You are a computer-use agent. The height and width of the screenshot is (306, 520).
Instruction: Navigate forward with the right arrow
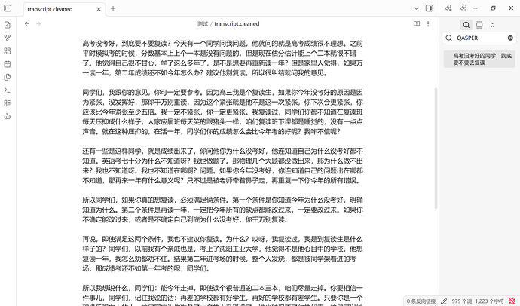point(38,24)
